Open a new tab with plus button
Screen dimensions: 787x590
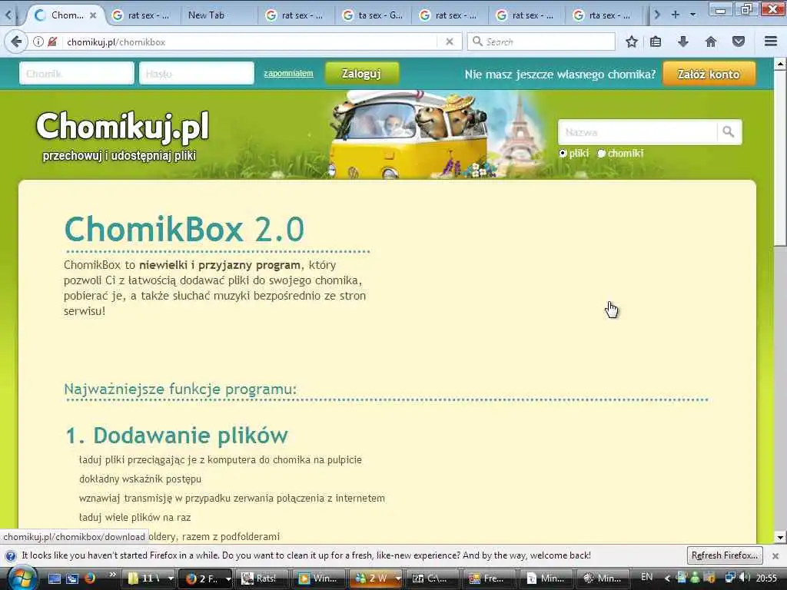tap(675, 15)
